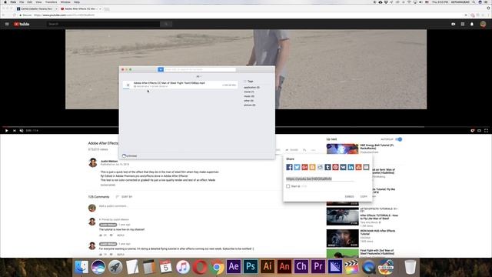Open YouTube account avatar menu

point(483,24)
